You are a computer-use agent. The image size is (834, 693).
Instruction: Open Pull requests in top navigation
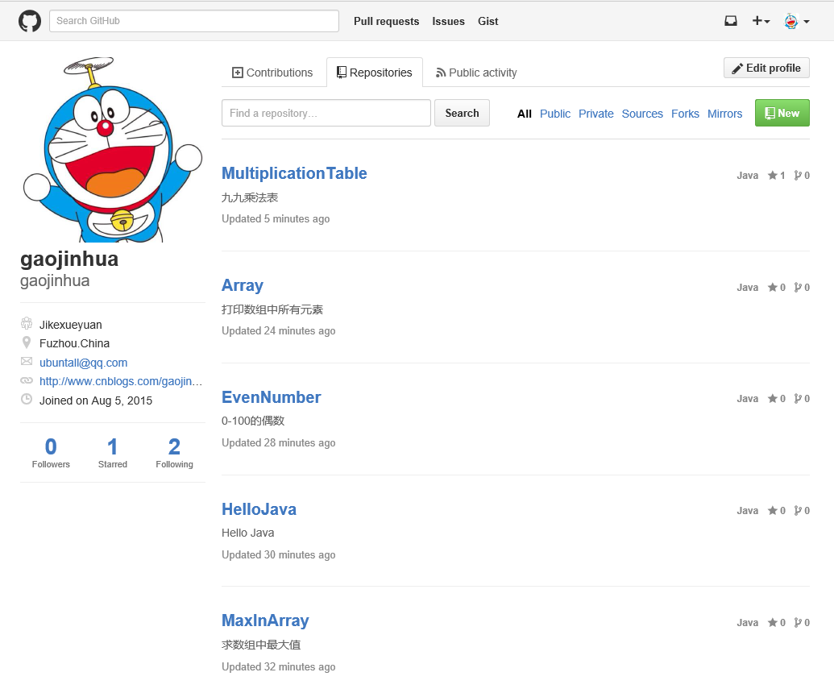click(x=386, y=21)
